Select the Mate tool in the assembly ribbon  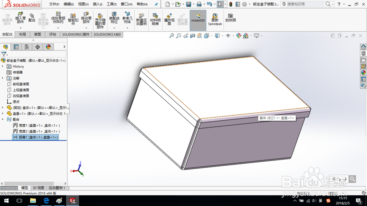click(32, 18)
